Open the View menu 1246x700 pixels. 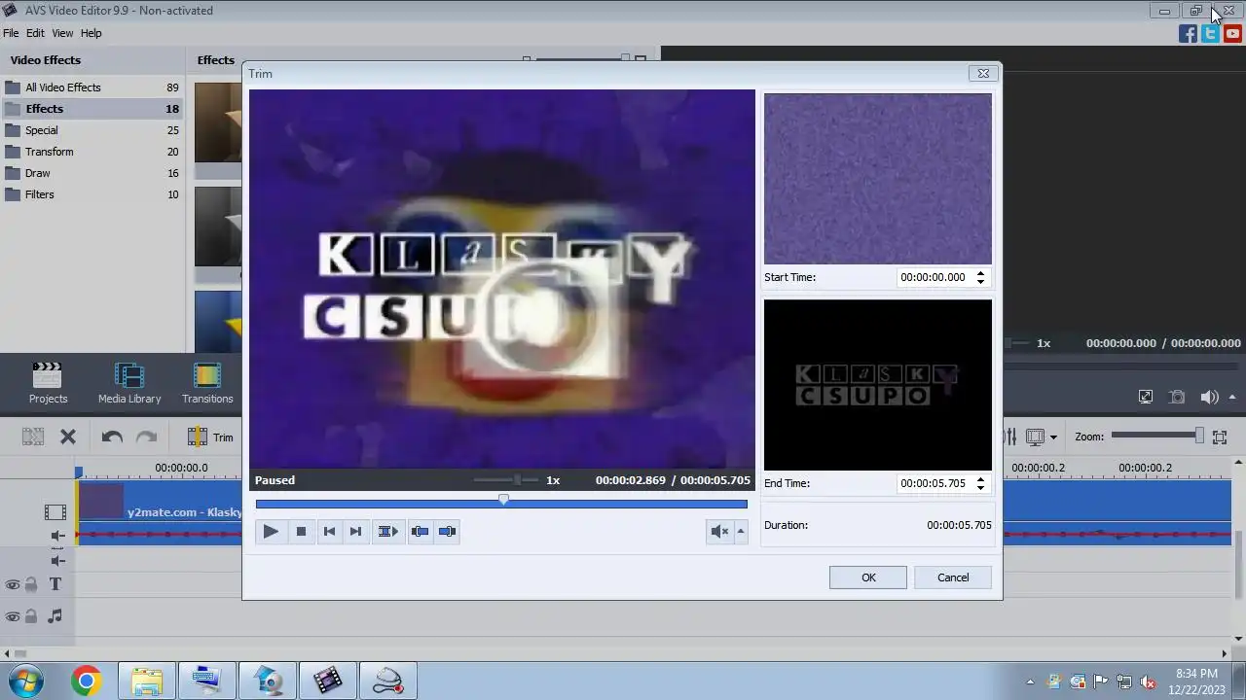pyautogui.click(x=62, y=33)
